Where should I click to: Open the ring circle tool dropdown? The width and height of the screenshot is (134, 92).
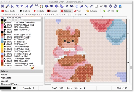[58, 6]
